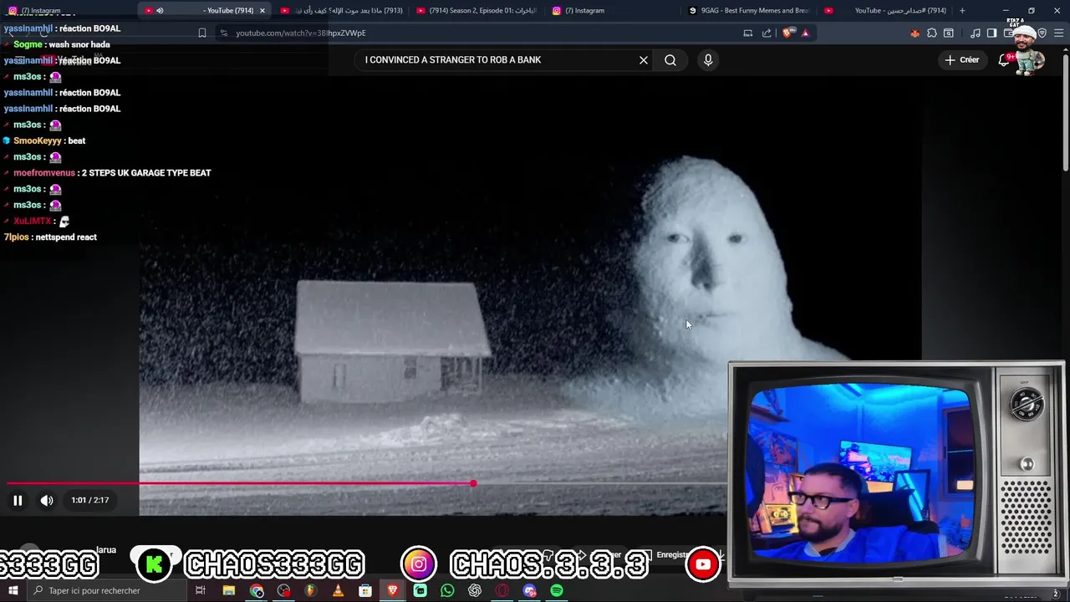The image size is (1070, 602).
Task: Click the webcam feed inside the TV frame
Action: [x=861, y=472]
